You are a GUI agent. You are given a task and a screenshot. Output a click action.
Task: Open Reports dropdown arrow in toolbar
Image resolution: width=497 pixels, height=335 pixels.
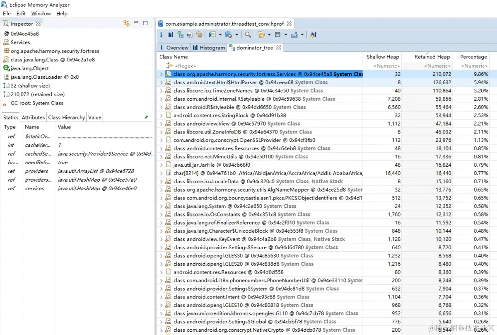click(x=220, y=35)
